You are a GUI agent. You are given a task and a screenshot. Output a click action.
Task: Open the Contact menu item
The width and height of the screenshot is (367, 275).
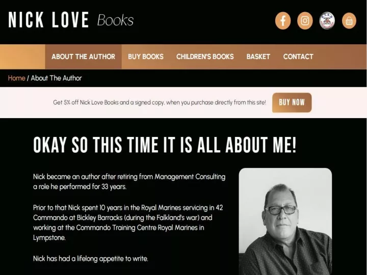click(x=298, y=57)
